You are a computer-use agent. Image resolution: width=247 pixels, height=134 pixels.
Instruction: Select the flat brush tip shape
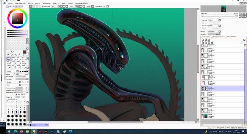click(x=27, y=71)
